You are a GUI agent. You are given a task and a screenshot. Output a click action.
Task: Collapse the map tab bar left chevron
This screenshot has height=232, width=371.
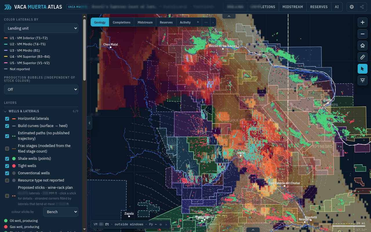pyautogui.click(x=213, y=22)
